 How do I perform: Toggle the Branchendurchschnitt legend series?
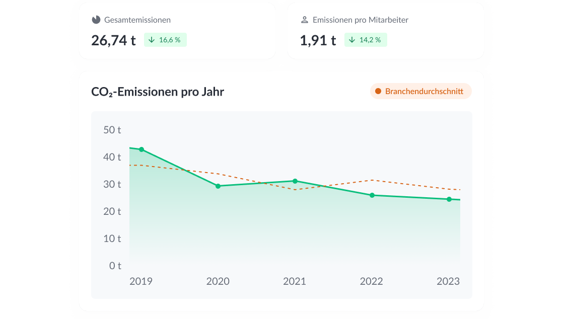421,91
